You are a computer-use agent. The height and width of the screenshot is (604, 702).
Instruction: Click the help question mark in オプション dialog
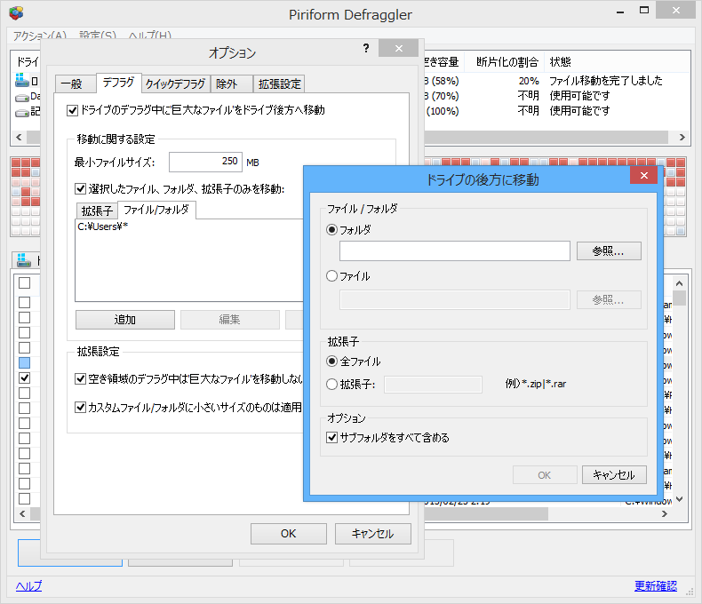tap(366, 48)
